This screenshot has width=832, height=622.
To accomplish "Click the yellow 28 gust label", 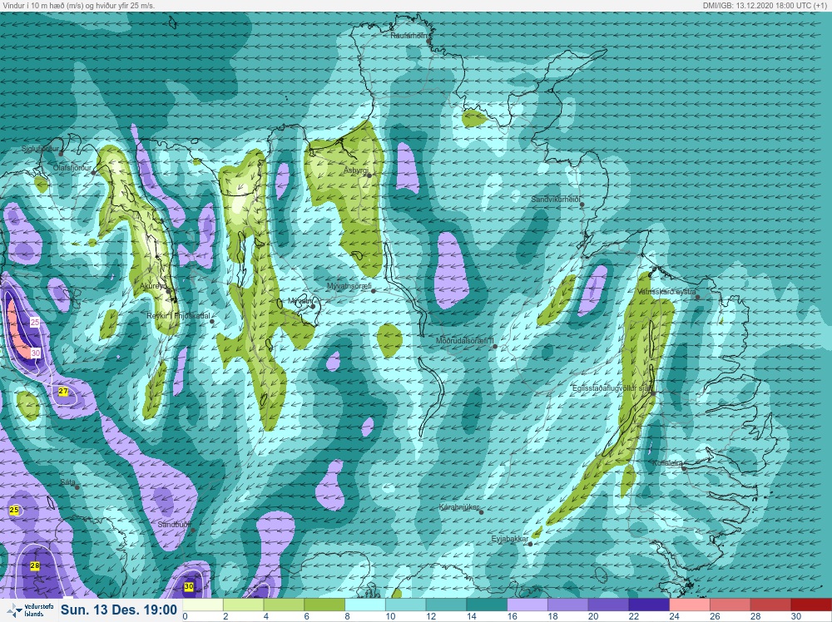I will pyautogui.click(x=35, y=565).
